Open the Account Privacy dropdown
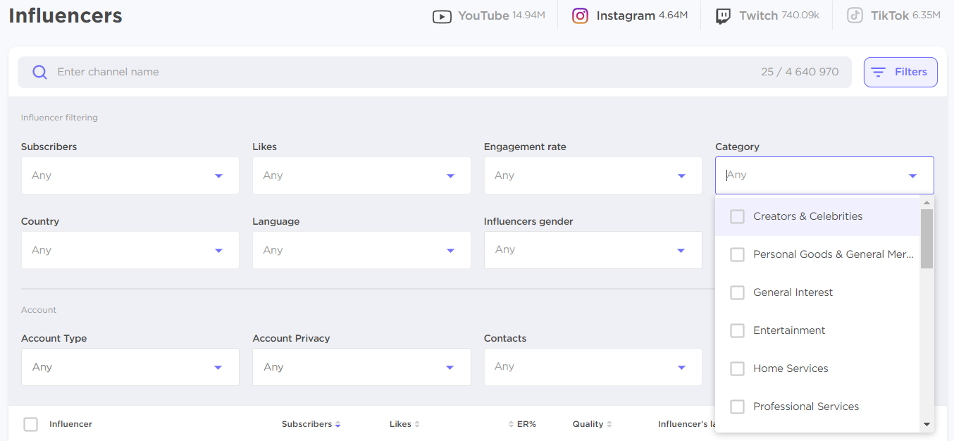Image resolution: width=954 pixels, height=441 pixels. [x=361, y=367]
